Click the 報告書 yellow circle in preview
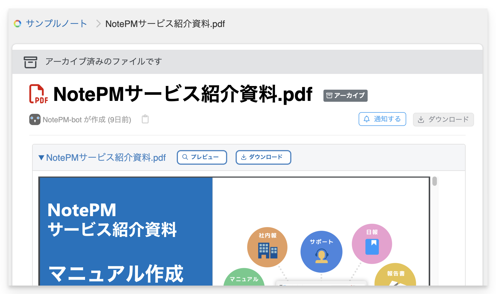The height and width of the screenshot is (294, 496). point(395,274)
